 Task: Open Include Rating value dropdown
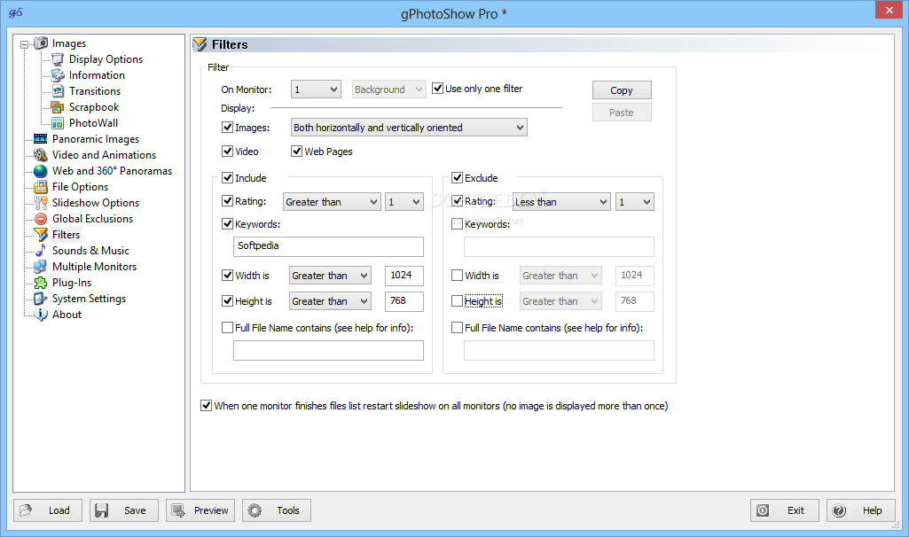(404, 201)
